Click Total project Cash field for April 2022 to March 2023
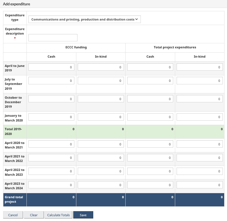This screenshot has height=221, width=227. pos(150,171)
